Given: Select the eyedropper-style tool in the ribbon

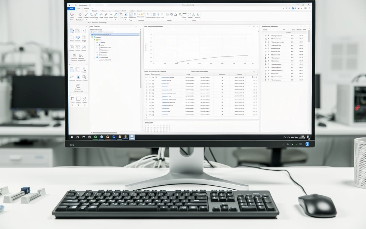Looking at the screenshot, I should click(115, 15).
